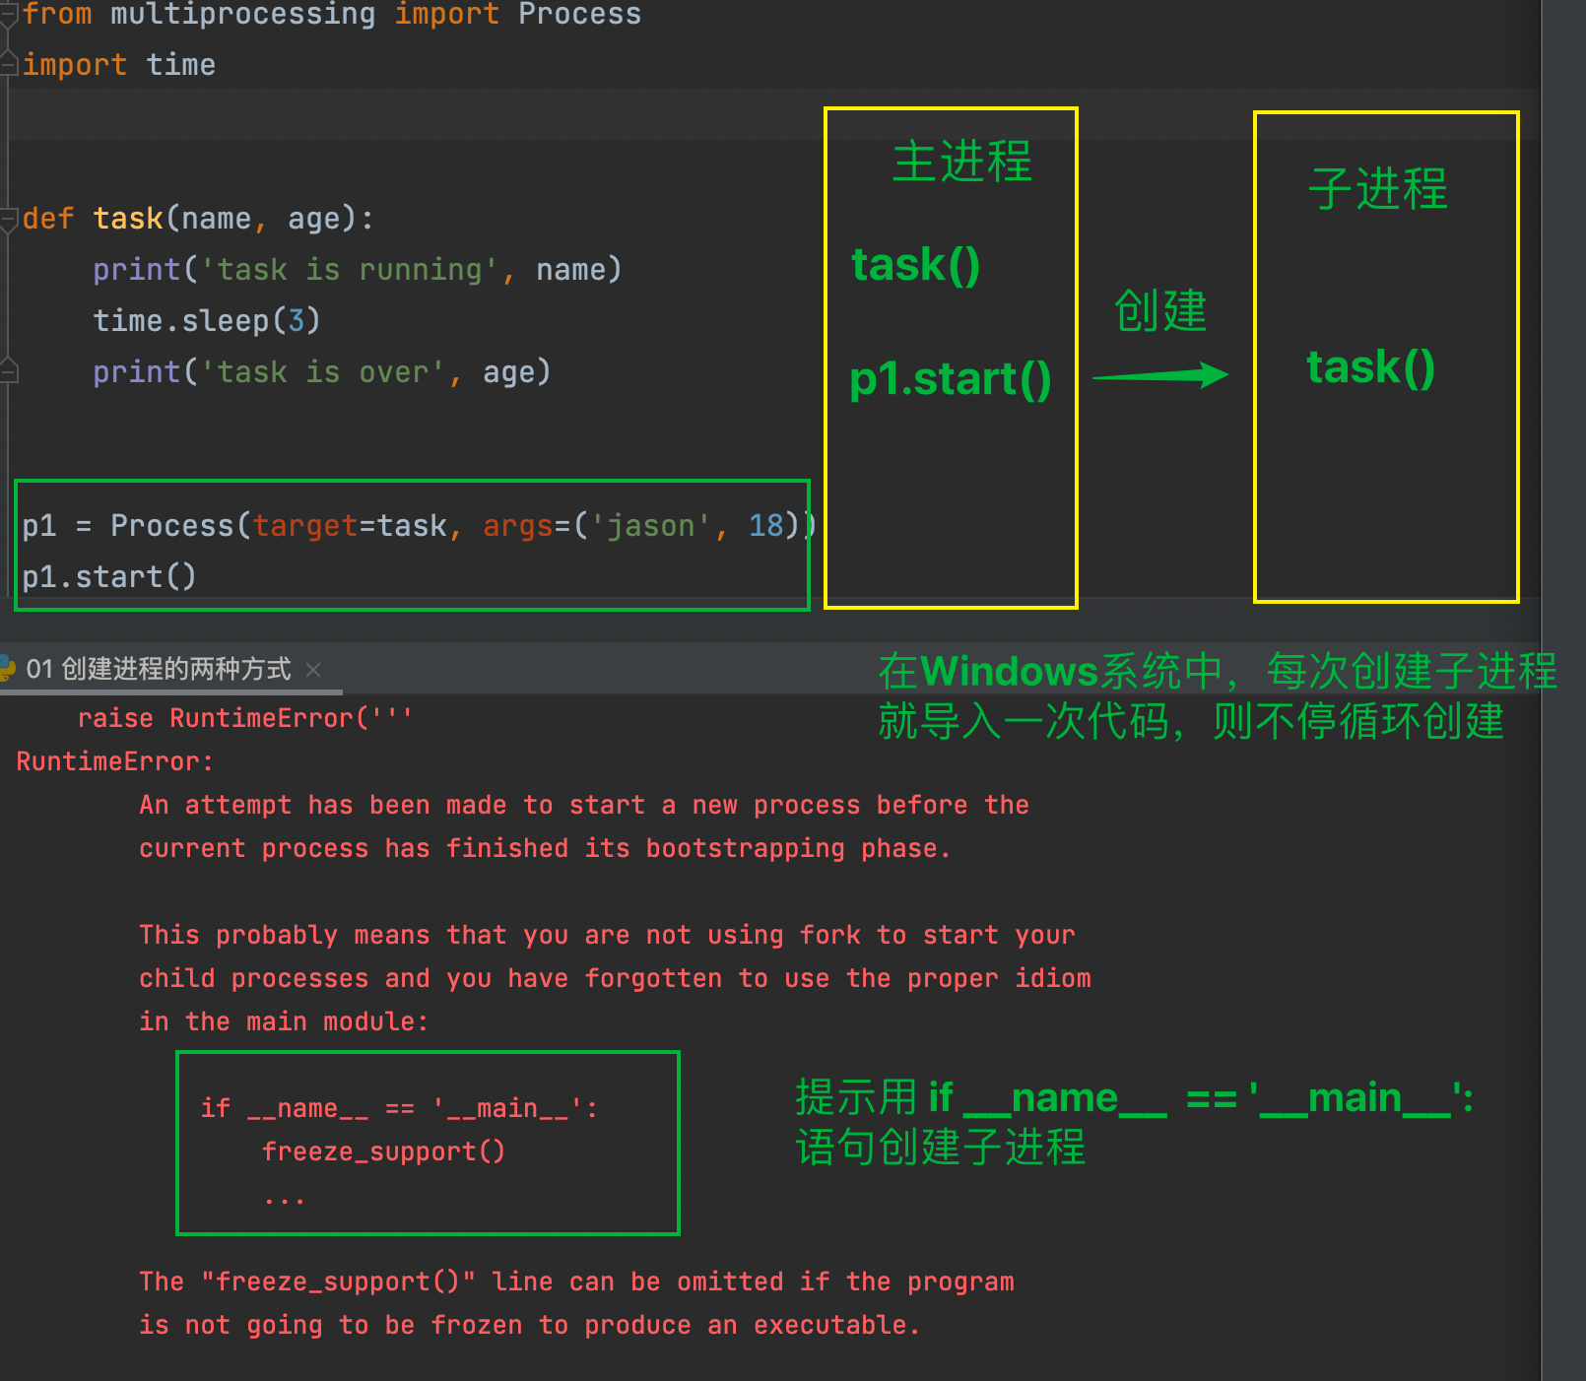1586x1381 pixels.
Task: Click 'from multiprocessing import Process' line
Action: [331, 15]
